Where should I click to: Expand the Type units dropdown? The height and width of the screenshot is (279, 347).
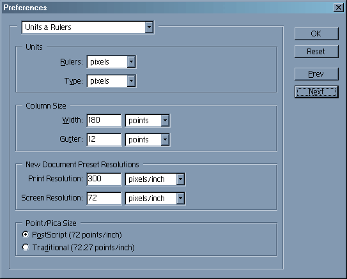[111, 81]
